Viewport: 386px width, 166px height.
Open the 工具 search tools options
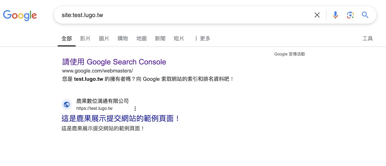(367, 39)
